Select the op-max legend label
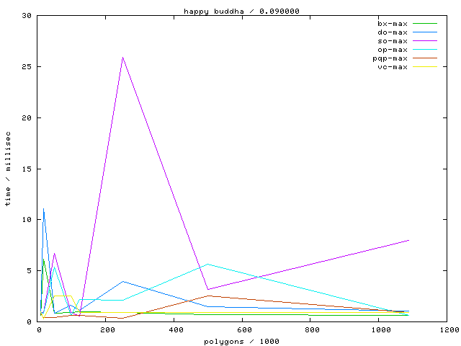 (392, 50)
